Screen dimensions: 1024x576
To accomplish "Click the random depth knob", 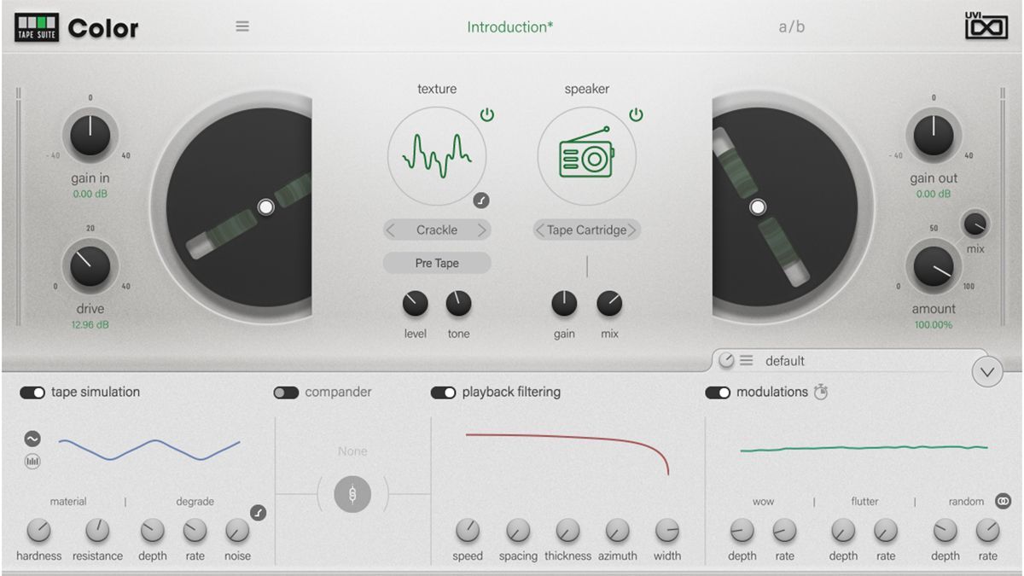I will tap(945, 531).
